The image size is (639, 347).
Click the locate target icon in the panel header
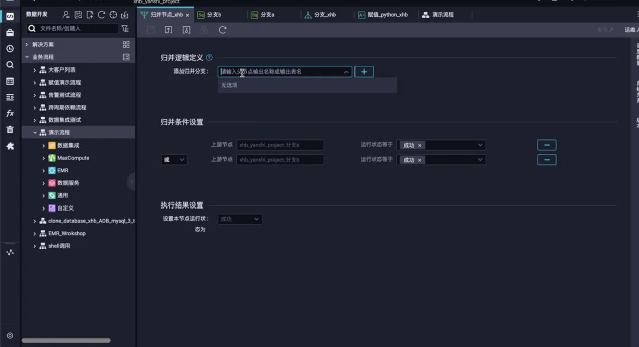(113, 15)
